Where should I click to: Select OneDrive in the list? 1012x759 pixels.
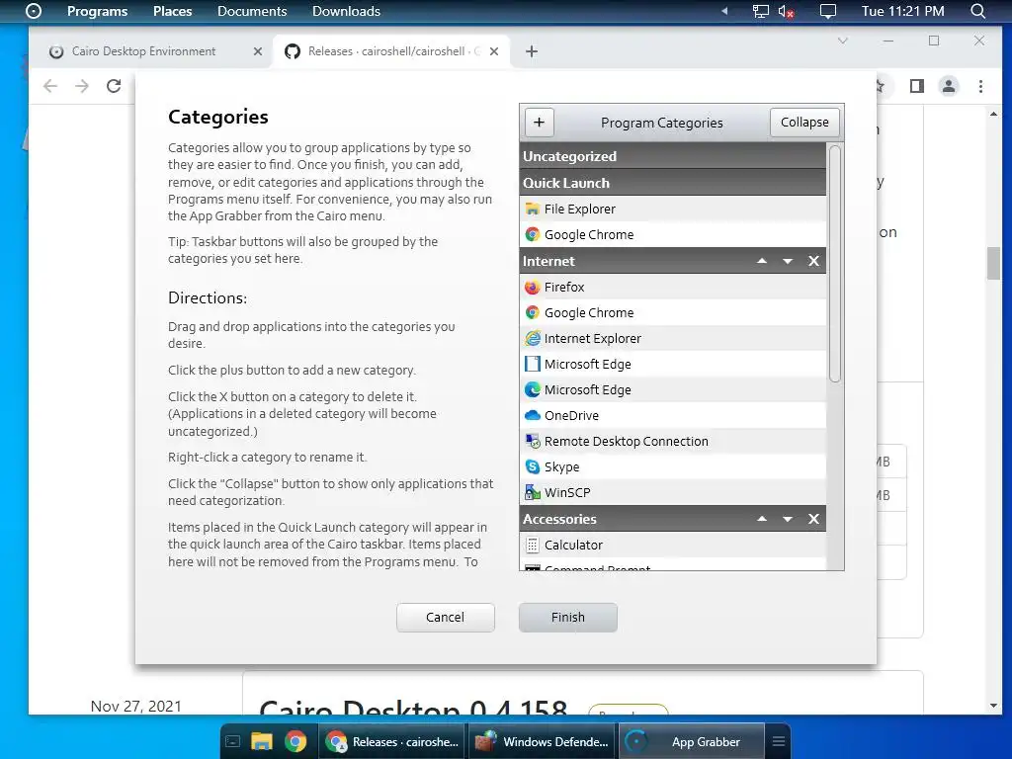[672, 416]
